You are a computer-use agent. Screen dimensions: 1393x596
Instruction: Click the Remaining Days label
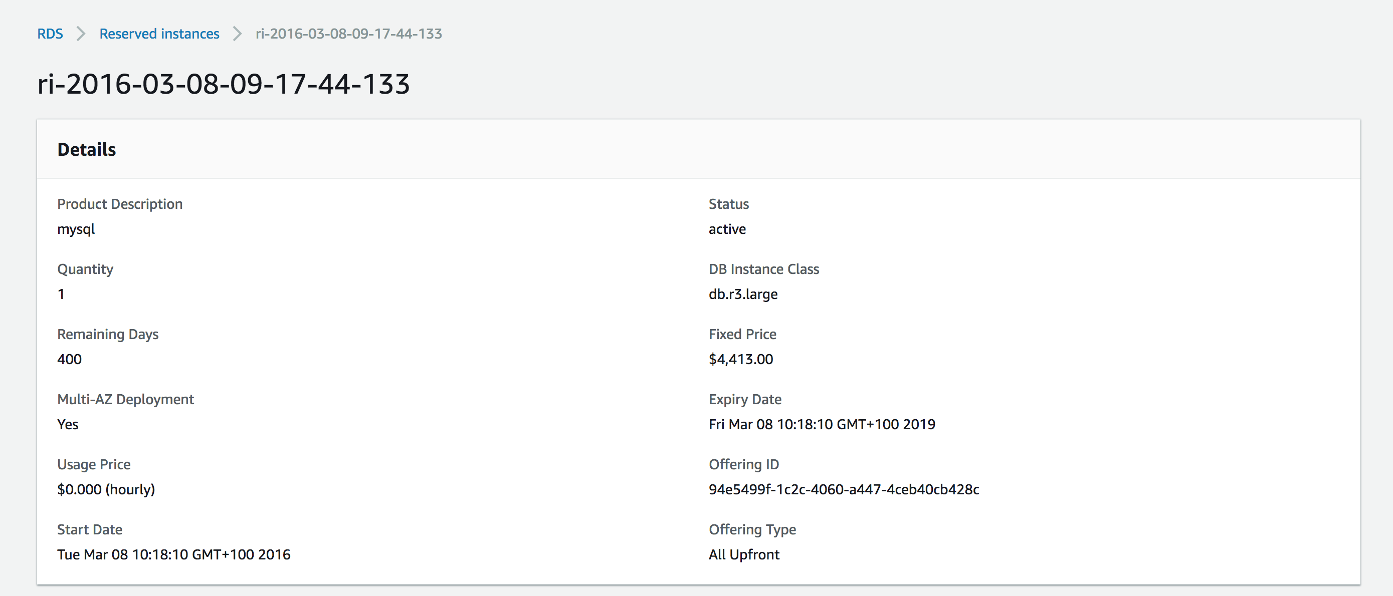[108, 335]
